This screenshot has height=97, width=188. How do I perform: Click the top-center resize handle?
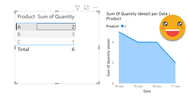pos(57,11)
